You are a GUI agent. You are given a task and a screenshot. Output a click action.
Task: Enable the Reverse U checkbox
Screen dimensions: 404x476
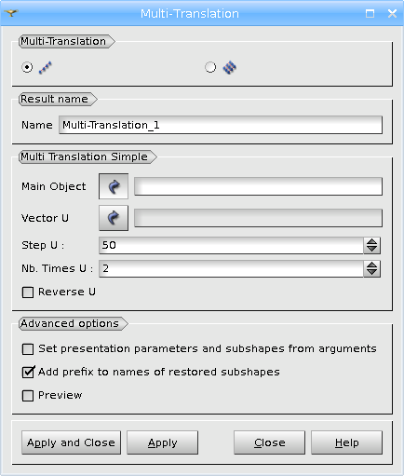[x=28, y=292]
